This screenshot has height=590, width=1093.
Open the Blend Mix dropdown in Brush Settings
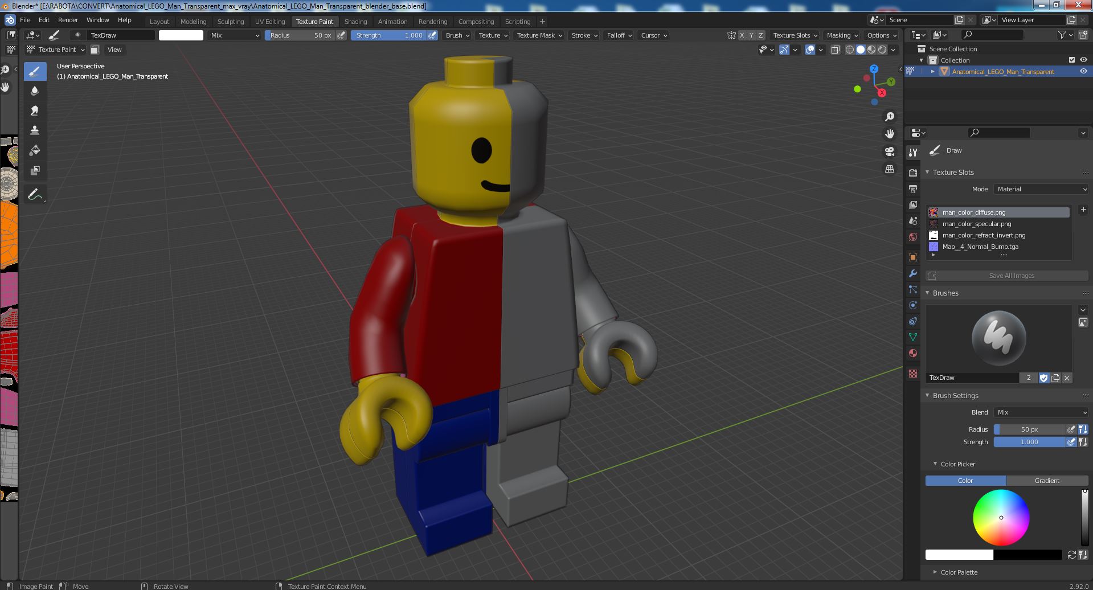point(1042,412)
